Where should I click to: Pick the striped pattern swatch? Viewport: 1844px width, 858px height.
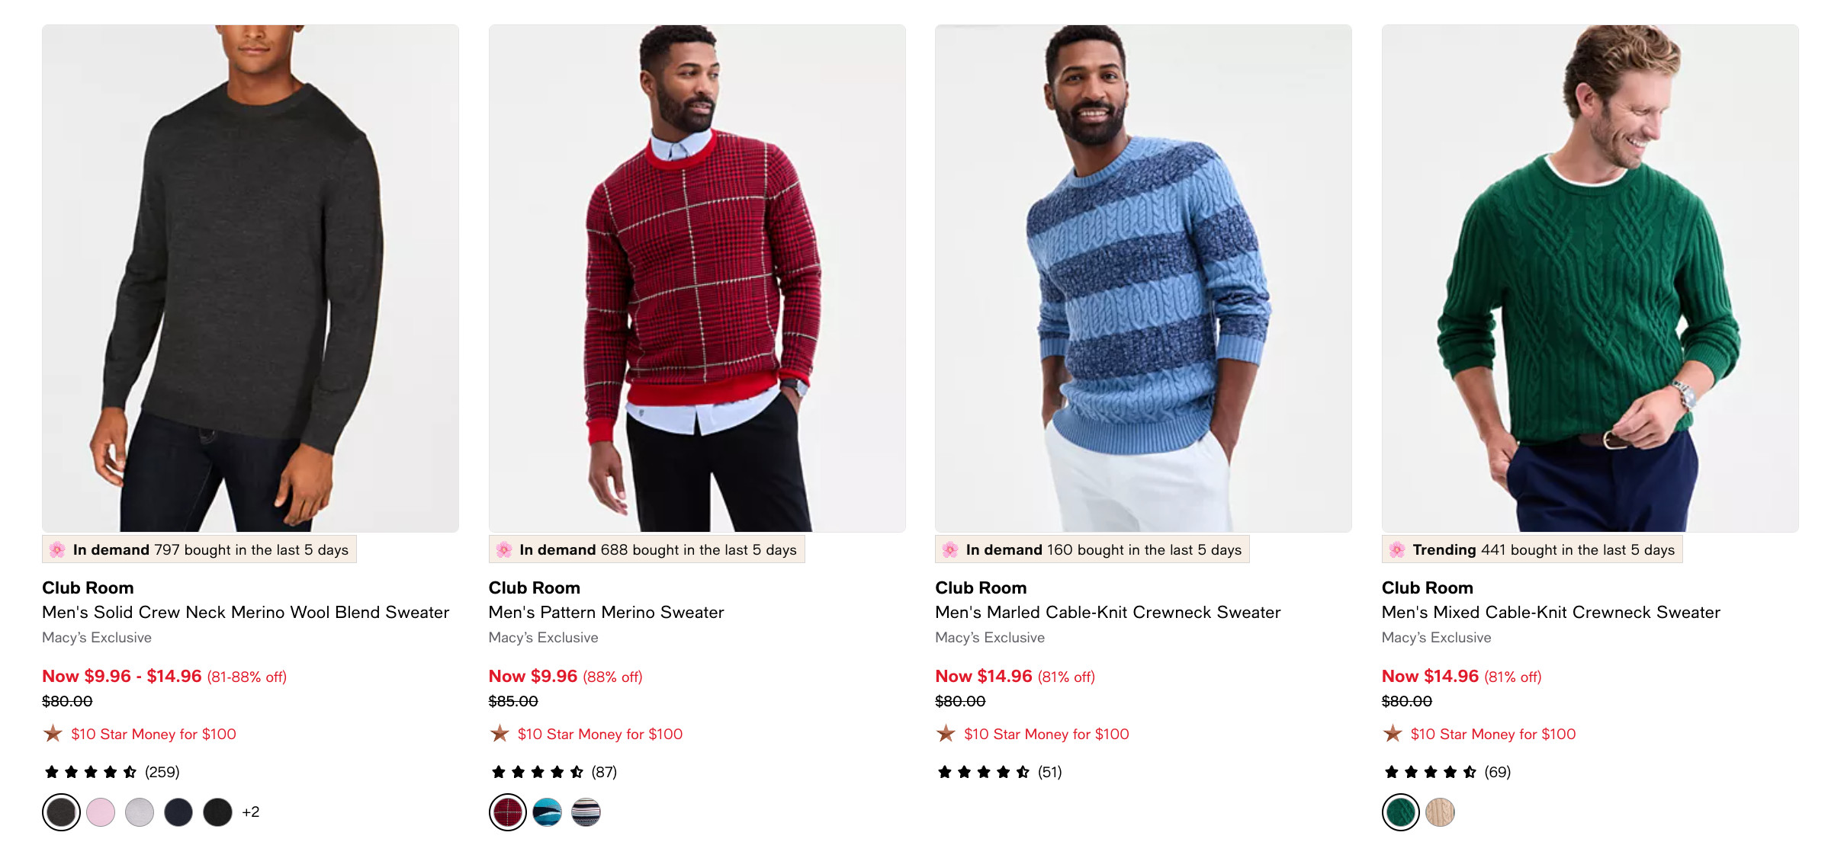pos(586,812)
